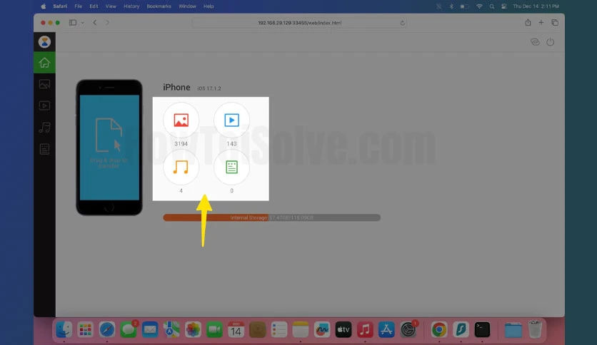Open the Documents category with 0 items

pyautogui.click(x=231, y=168)
